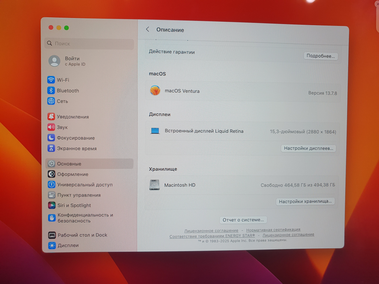Click the search magnifier icon
Viewport: 379px width, 284px height.
click(x=50, y=43)
